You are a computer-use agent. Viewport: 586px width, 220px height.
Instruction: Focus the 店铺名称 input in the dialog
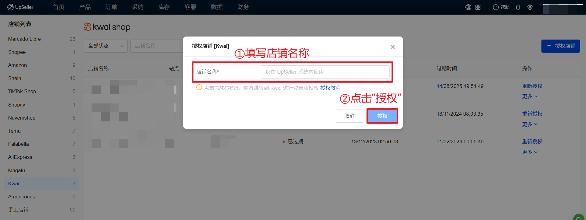coord(325,72)
